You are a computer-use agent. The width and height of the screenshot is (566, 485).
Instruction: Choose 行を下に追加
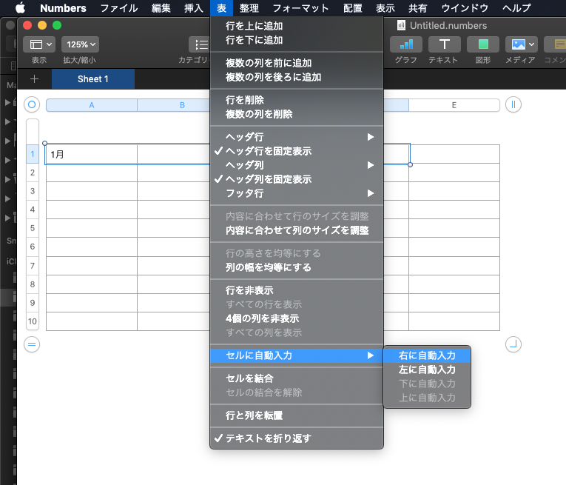(297, 40)
